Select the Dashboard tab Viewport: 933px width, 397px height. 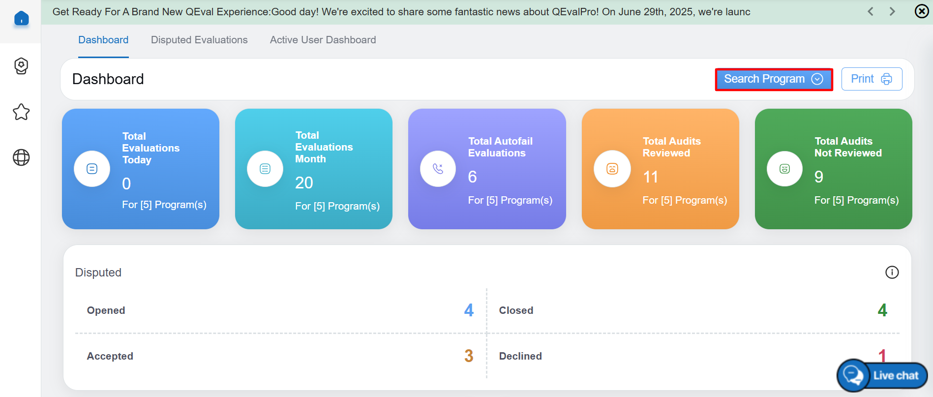pyautogui.click(x=103, y=40)
